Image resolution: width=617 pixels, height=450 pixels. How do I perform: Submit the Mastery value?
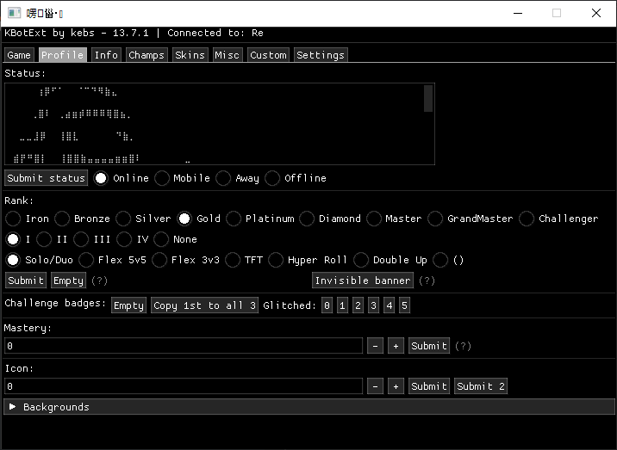[429, 346]
